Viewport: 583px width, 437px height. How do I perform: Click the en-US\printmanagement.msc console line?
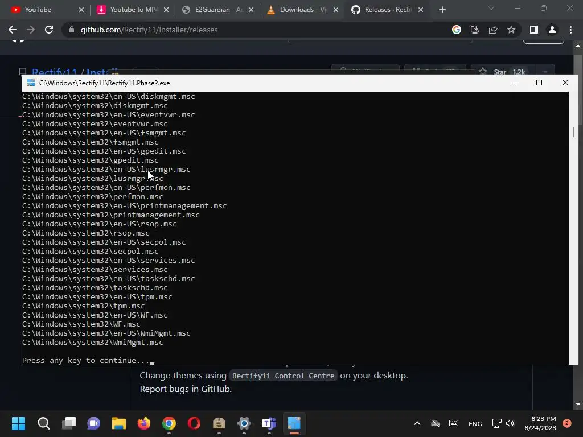pyautogui.click(x=125, y=206)
